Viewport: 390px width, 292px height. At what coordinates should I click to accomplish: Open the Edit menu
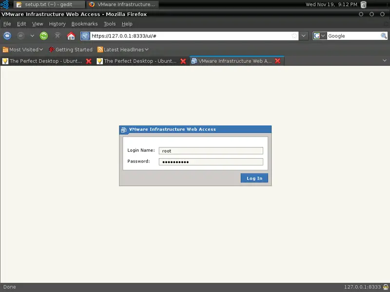[x=21, y=24]
